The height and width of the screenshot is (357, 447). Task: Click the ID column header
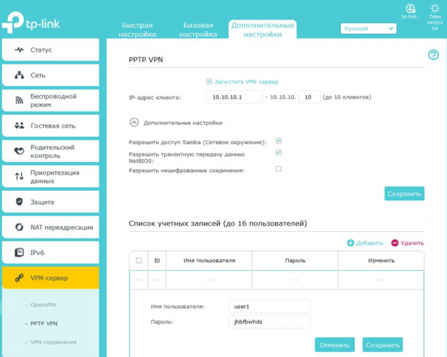[157, 260]
